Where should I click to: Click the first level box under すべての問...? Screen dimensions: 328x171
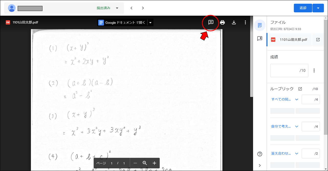pos(282,111)
